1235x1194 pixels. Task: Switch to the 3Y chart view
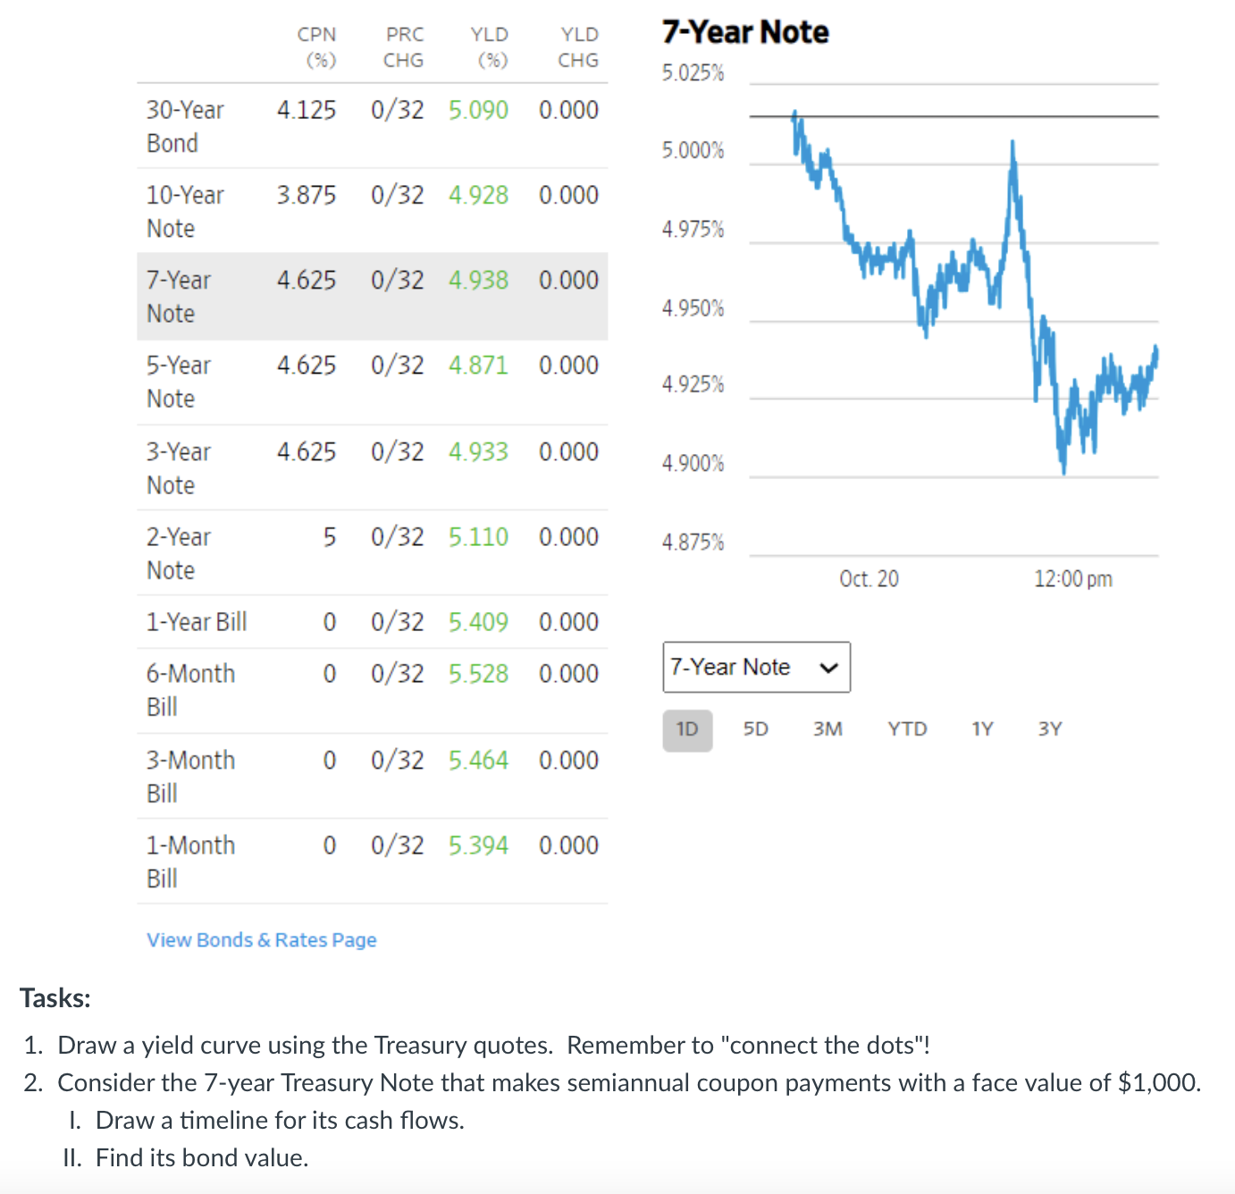click(x=1051, y=729)
